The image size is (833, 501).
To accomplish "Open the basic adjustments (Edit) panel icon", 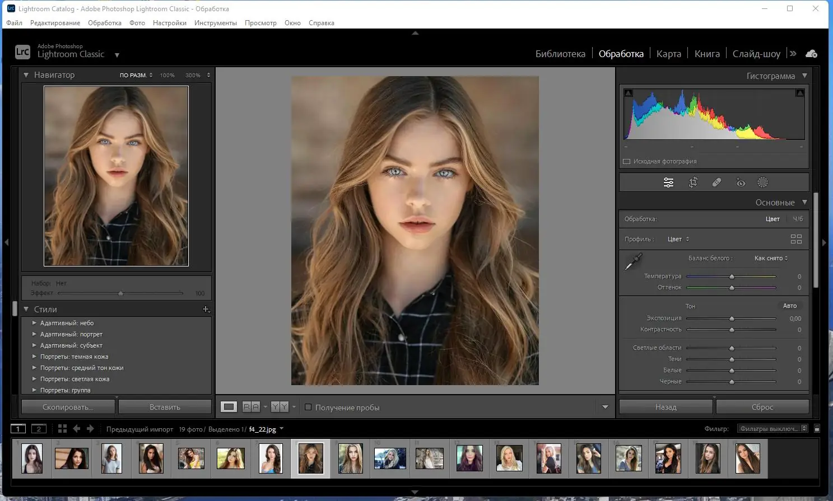I will 668,182.
